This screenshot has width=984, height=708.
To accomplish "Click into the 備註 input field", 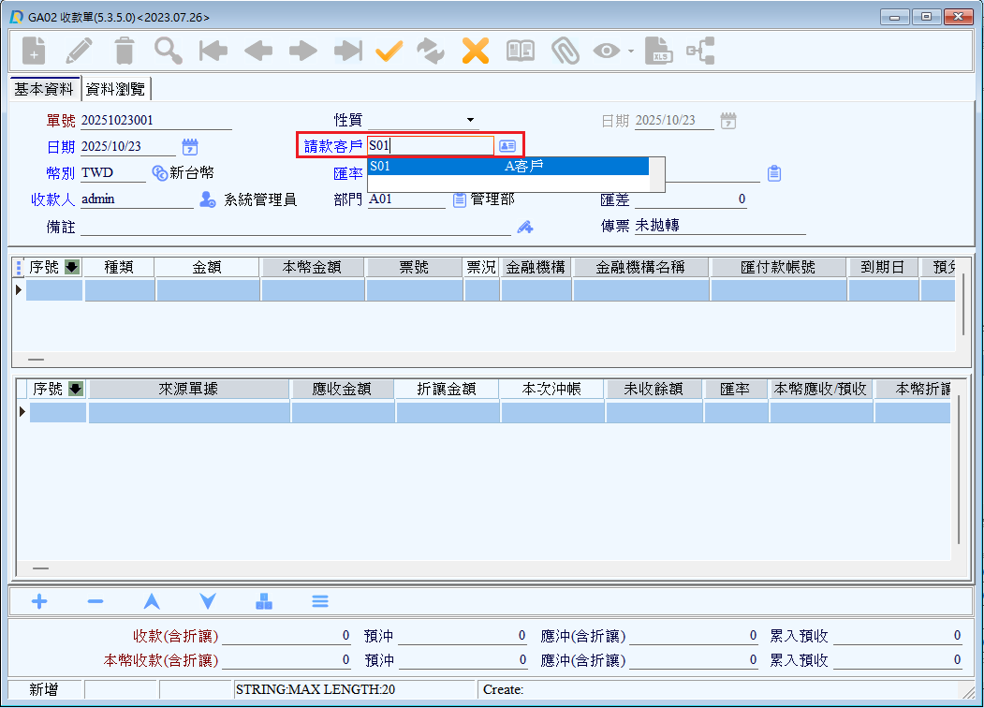I will tap(295, 227).
